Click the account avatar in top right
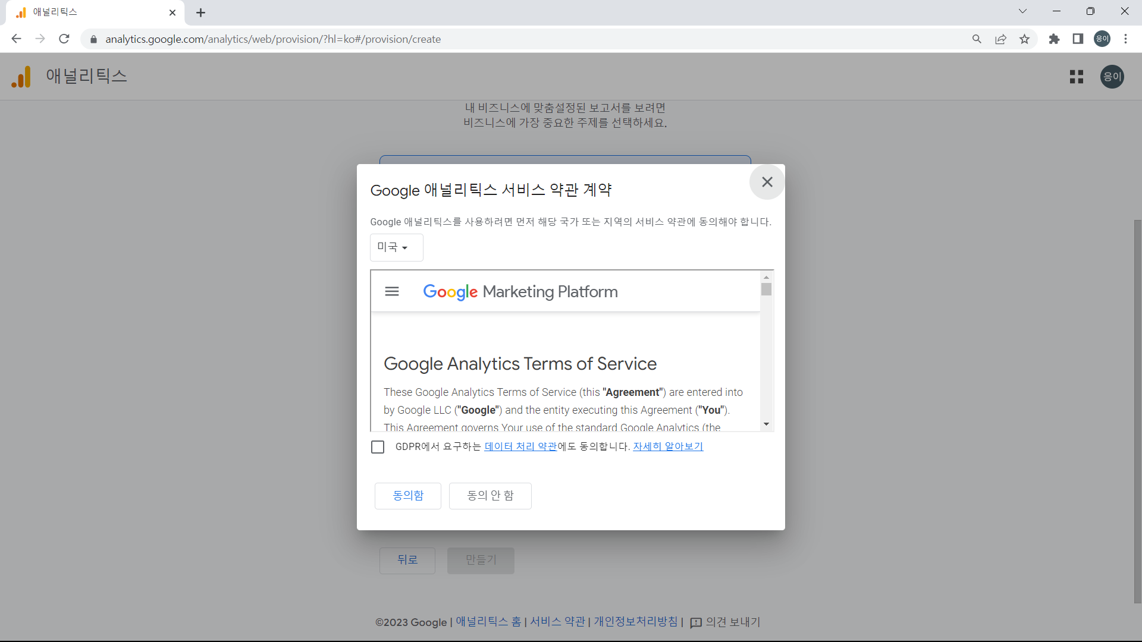The image size is (1142, 642). pos(1112,76)
